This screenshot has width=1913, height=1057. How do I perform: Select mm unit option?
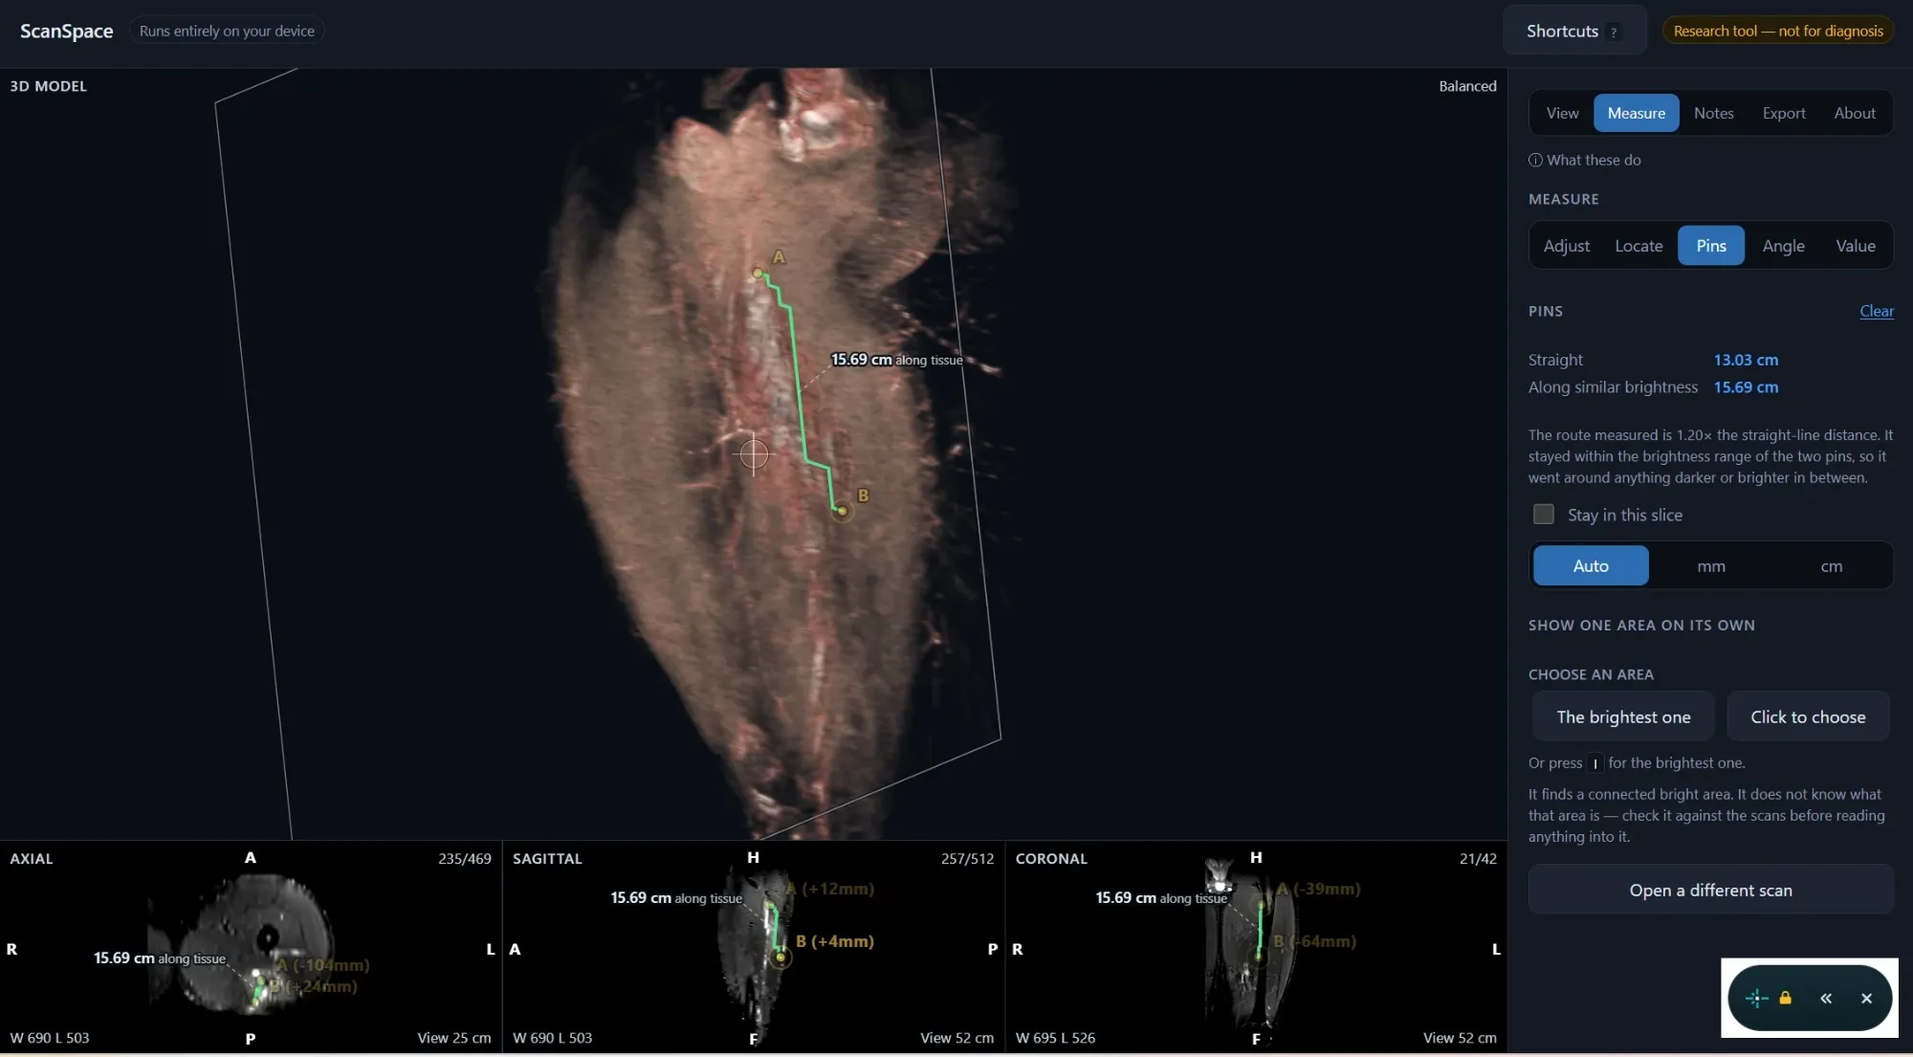(1711, 565)
